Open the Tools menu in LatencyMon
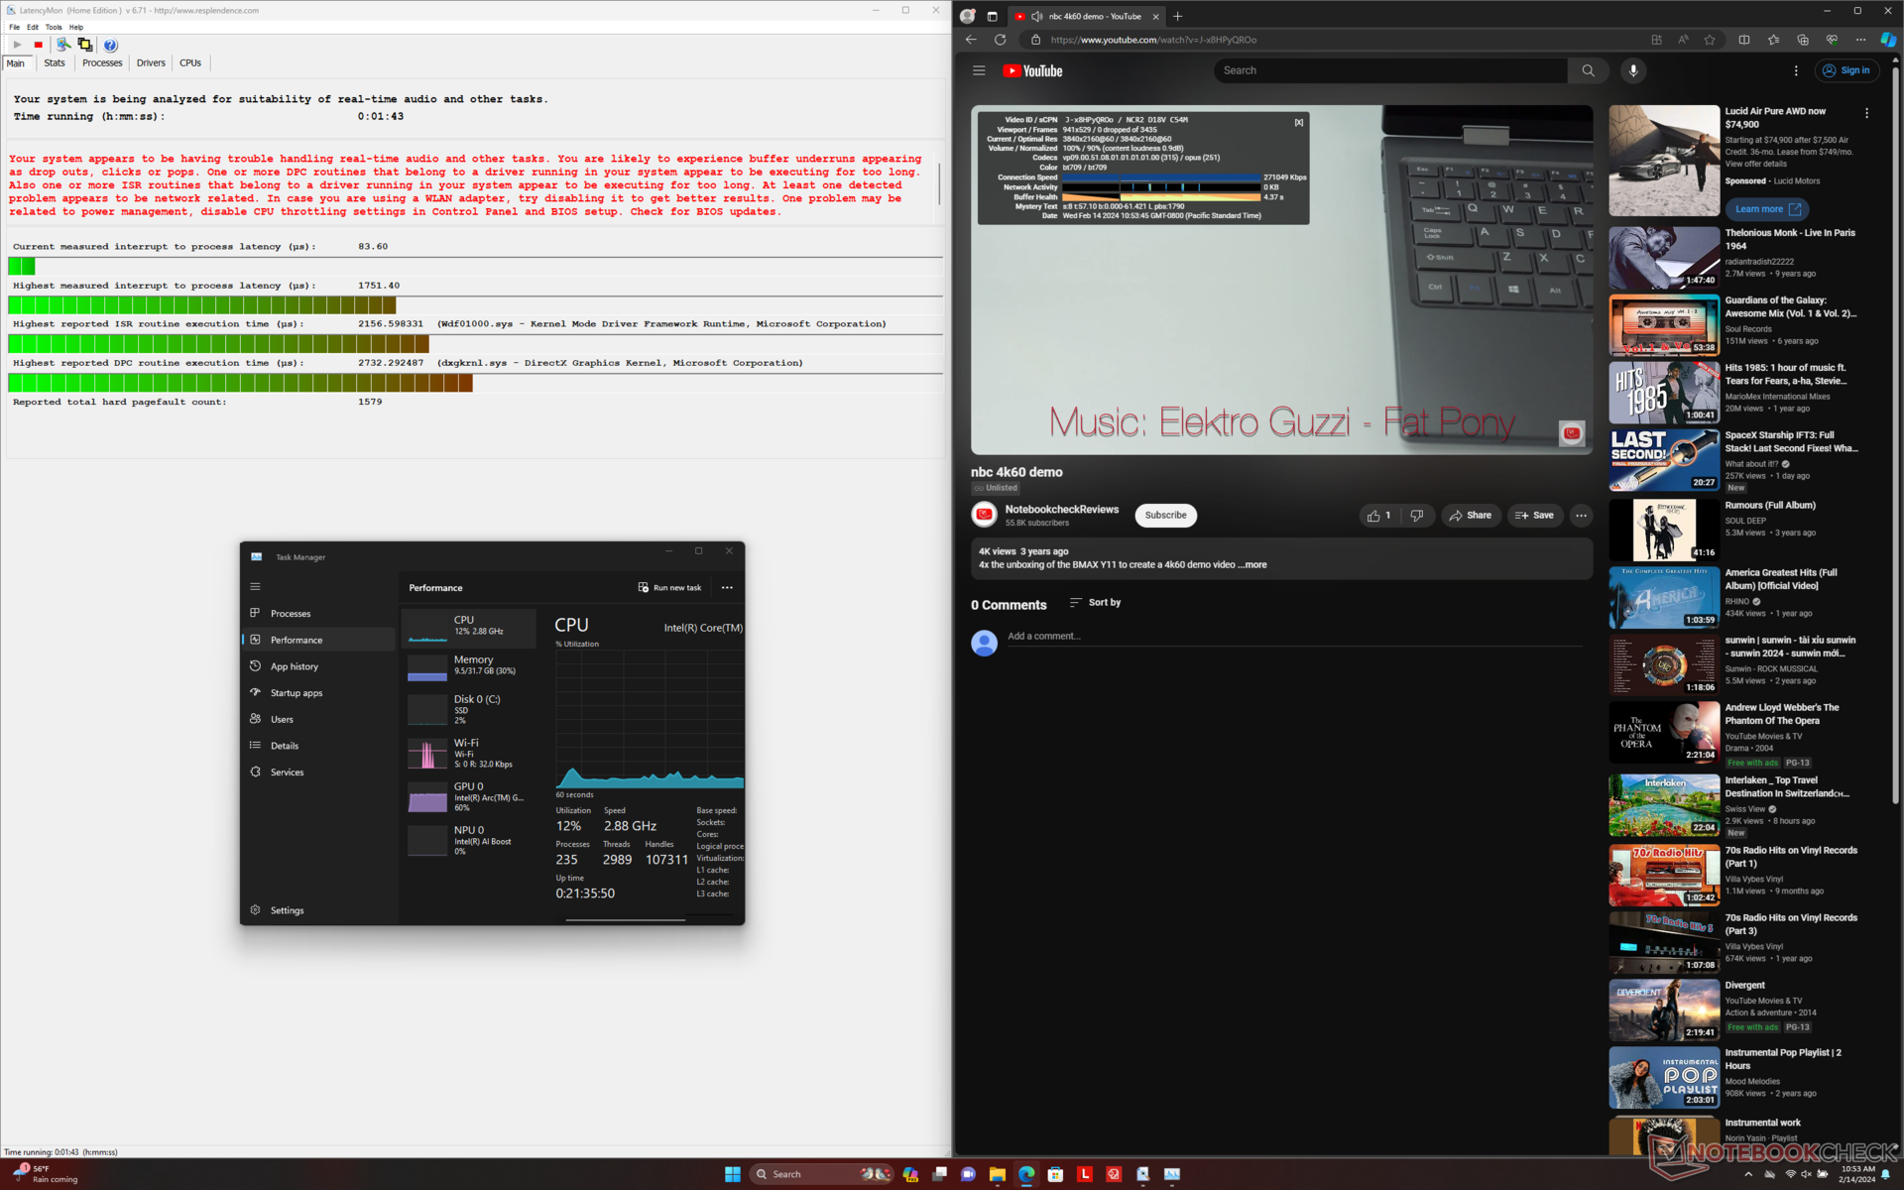 [54, 27]
